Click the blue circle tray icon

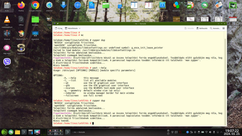point(188,132)
